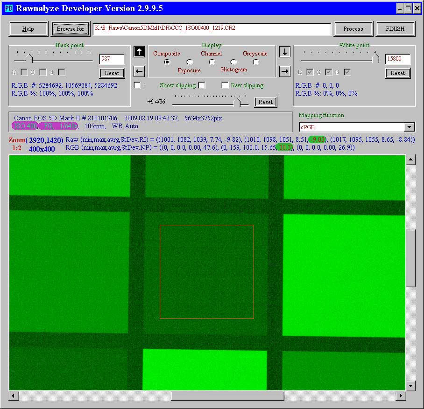This screenshot has height=409, width=424.
Task: Reset the Black point value
Action: pyautogui.click(x=112, y=73)
